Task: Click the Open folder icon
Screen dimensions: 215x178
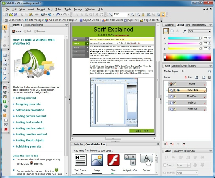Action: pos(11,15)
